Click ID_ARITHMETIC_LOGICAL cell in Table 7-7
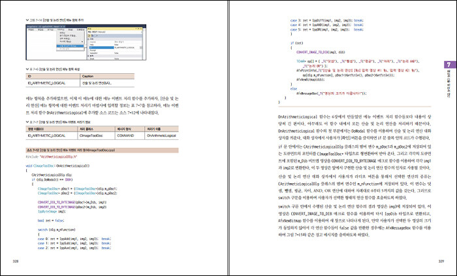The height and width of the screenshot is (276, 457). coord(52,136)
